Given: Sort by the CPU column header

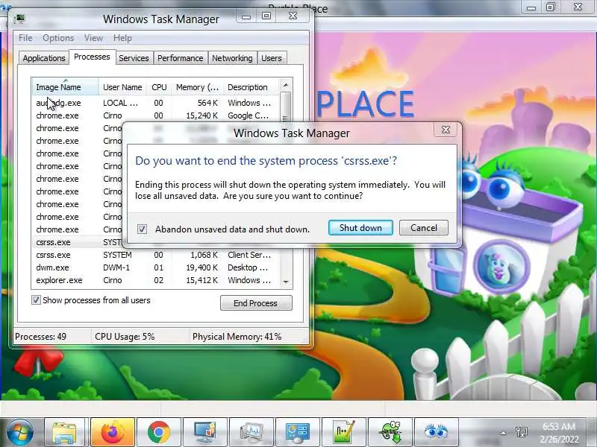Looking at the screenshot, I should [159, 87].
